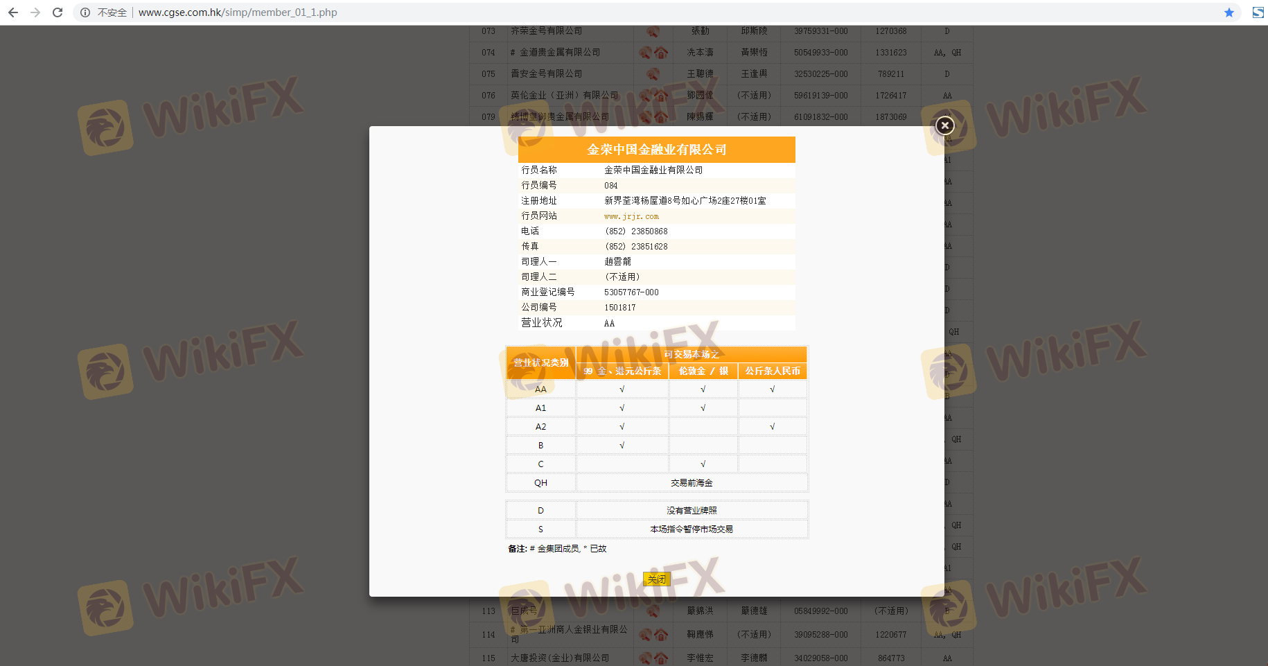Click the browser forward arrow
Image resolution: width=1268 pixels, height=666 pixels.
pyautogui.click(x=35, y=12)
